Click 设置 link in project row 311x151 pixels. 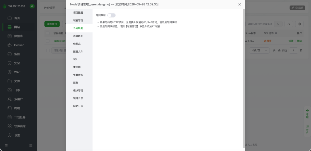291,41
